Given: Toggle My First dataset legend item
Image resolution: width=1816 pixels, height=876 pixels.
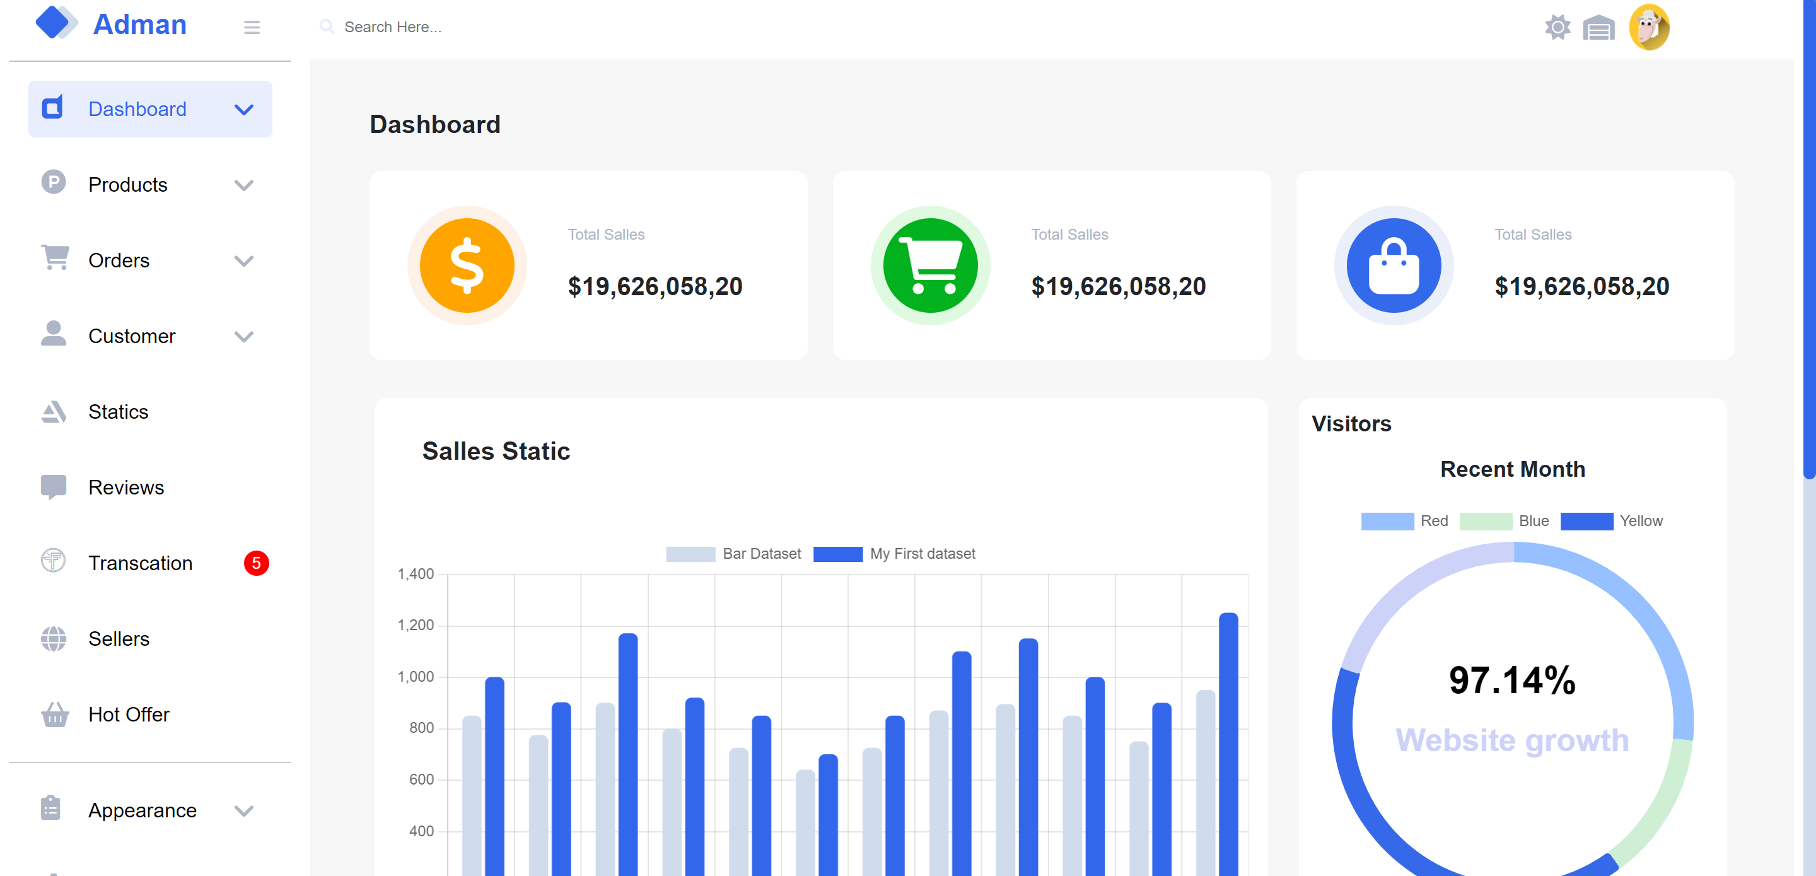Looking at the screenshot, I should click(894, 554).
